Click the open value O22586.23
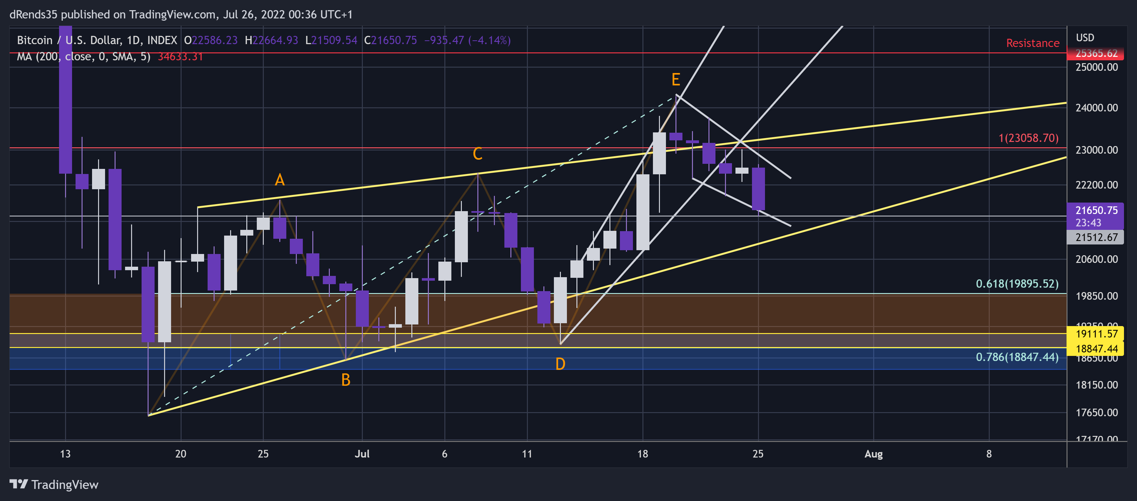The width and height of the screenshot is (1137, 501). 210,40
